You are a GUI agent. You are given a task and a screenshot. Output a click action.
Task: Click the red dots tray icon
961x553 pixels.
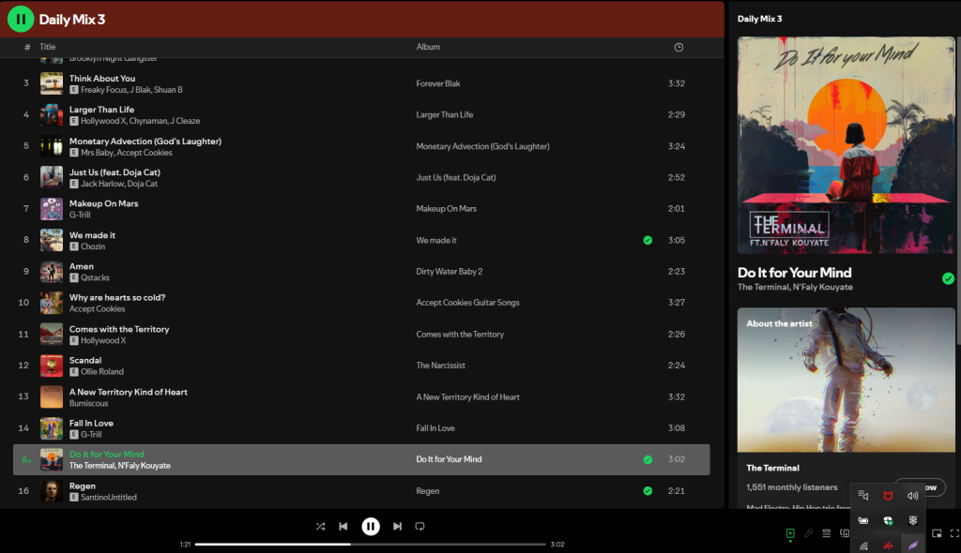pyautogui.click(x=888, y=546)
